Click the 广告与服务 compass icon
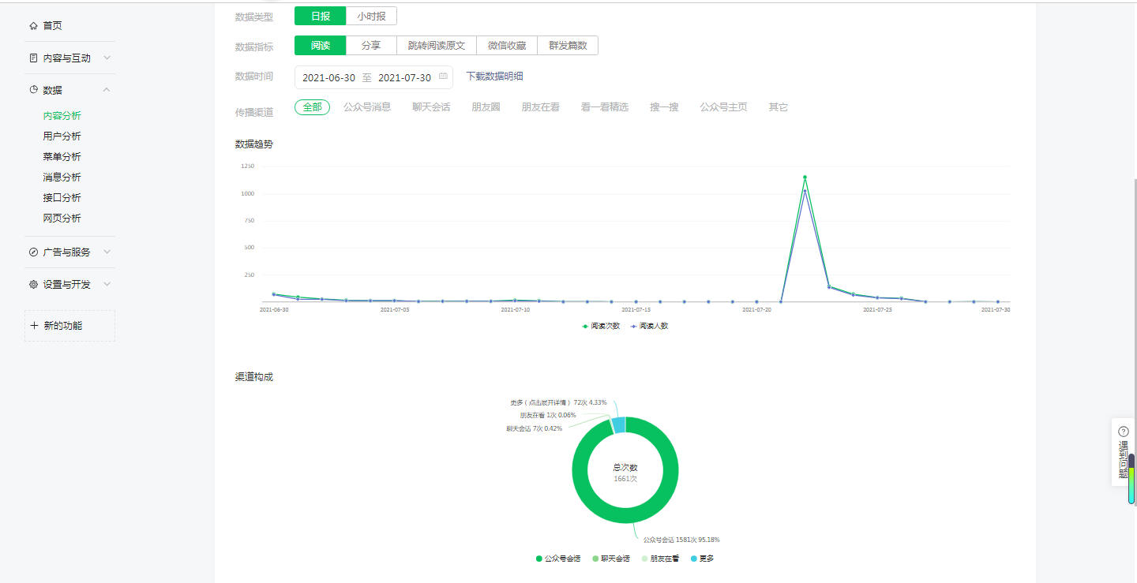Screen dimensions: 1137x583 33,252
